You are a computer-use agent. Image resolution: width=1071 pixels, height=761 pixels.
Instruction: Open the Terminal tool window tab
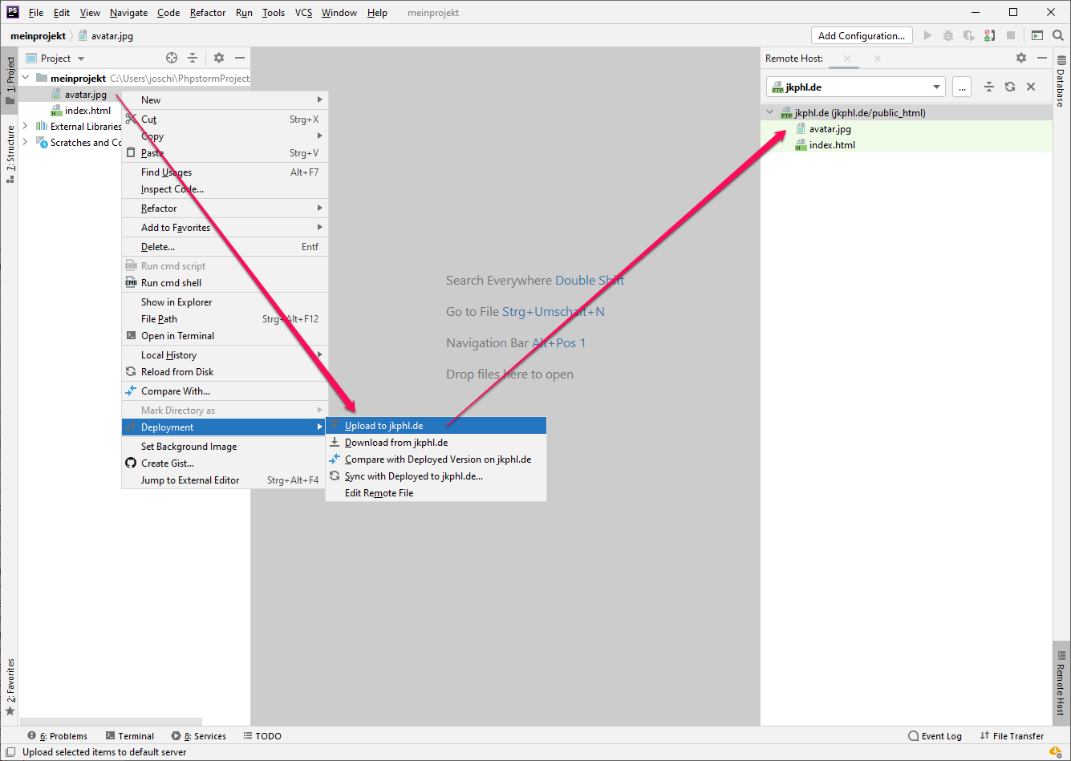coord(130,736)
